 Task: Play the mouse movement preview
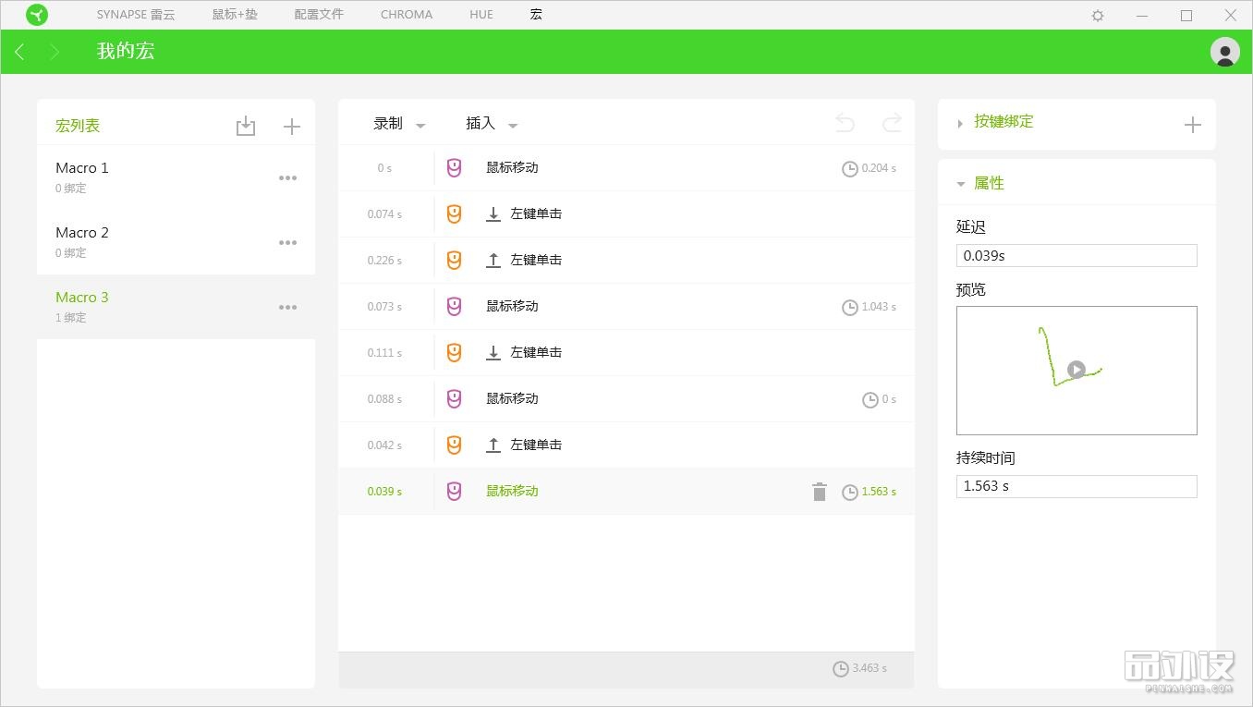click(x=1076, y=370)
